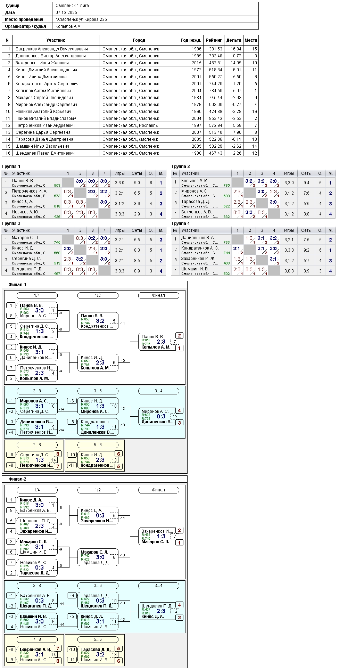The height and width of the screenshot is (670, 339).
Task: Click the Рейтинг column header
Action: click(213, 40)
